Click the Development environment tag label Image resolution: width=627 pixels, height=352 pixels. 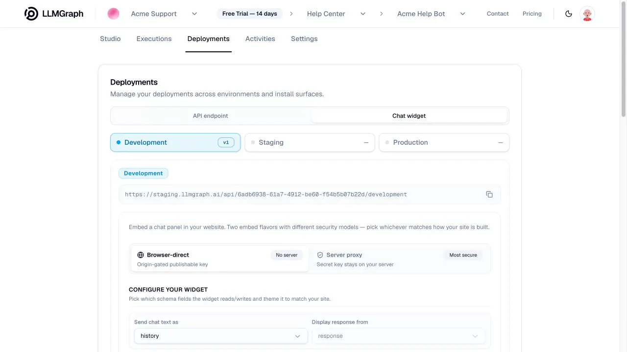click(144, 173)
